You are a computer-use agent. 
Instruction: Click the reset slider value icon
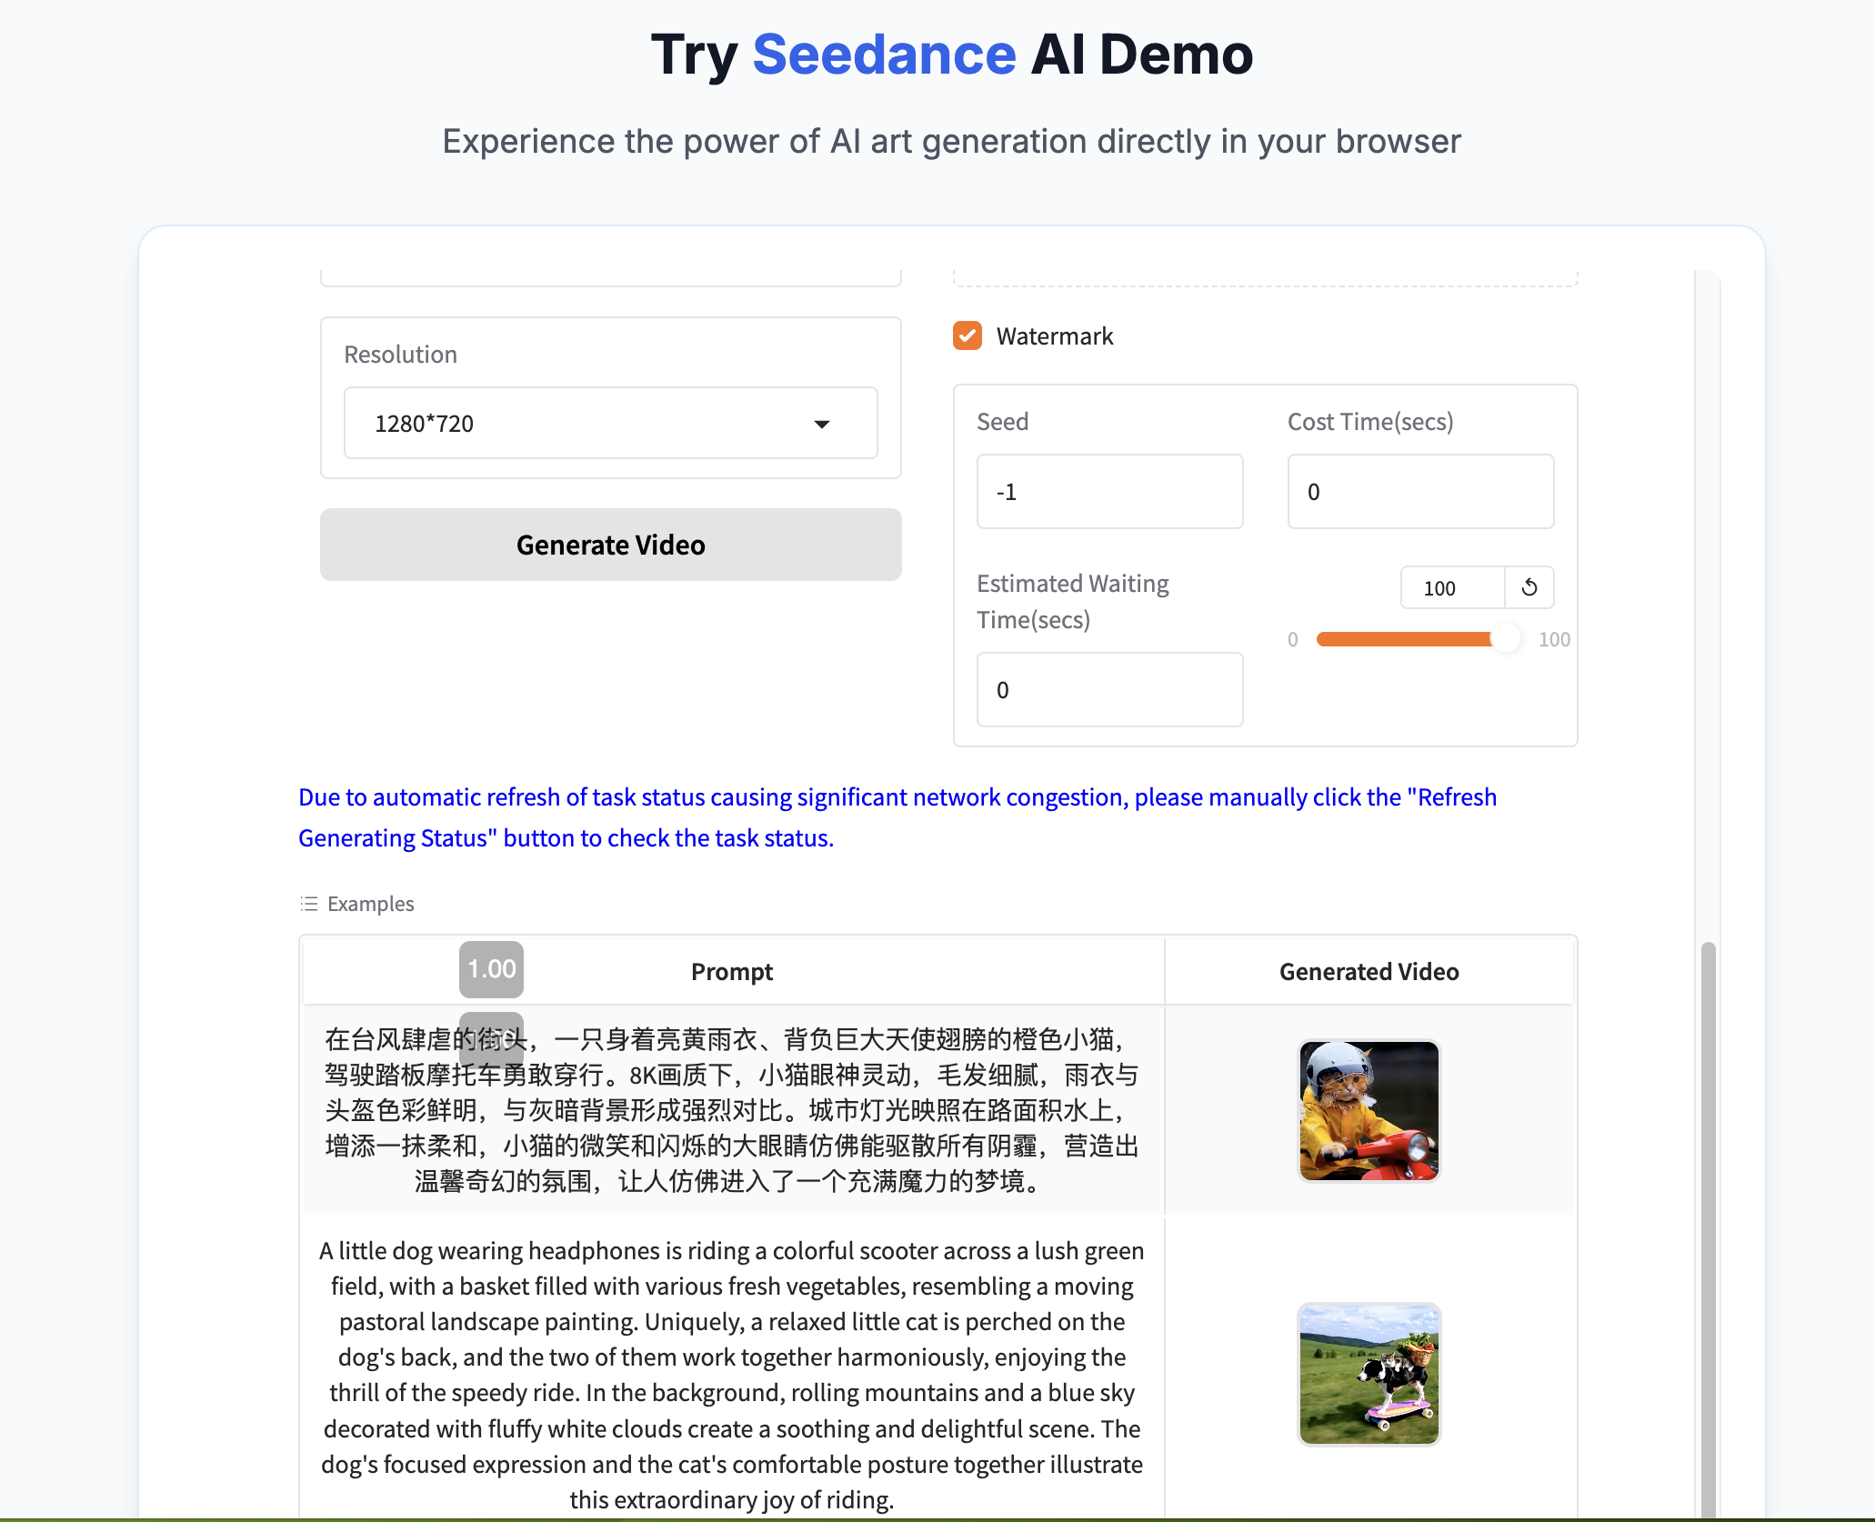tap(1529, 587)
